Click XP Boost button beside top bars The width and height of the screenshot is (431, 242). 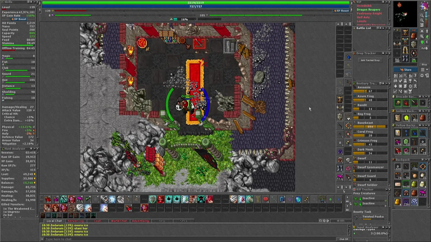341,11
